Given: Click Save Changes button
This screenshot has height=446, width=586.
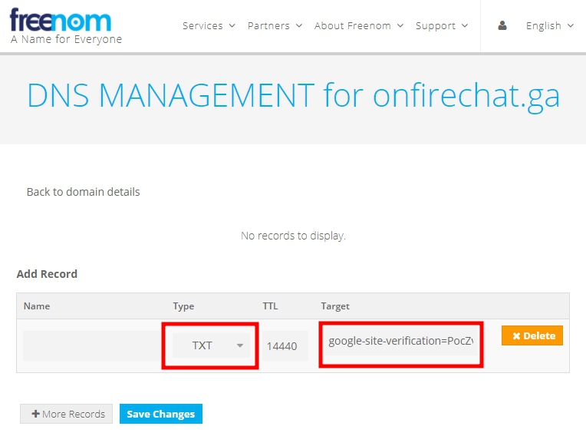Looking at the screenshot, I should click(161, 414).
